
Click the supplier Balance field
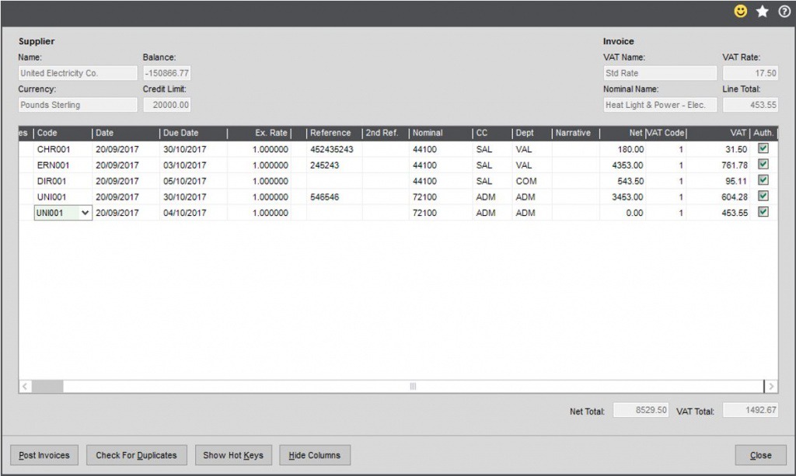(x=167, y=73)
